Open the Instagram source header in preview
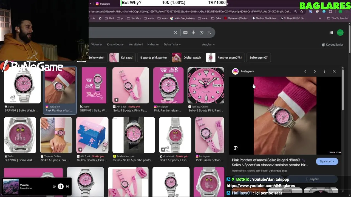Image resolution: width=351 pixels, height=197 pixels. (243, 71)
